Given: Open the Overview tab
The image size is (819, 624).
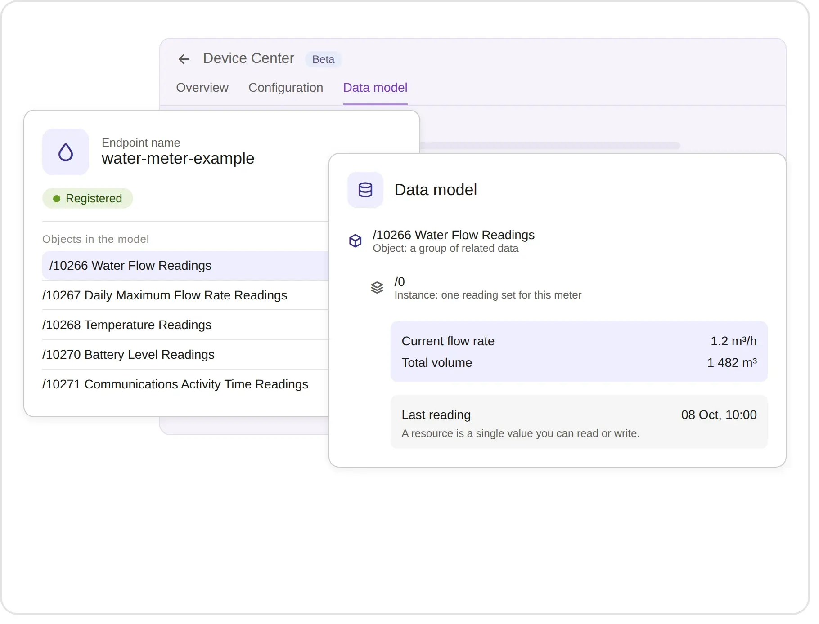Looking at the screenshot, I should pos(202,87).
